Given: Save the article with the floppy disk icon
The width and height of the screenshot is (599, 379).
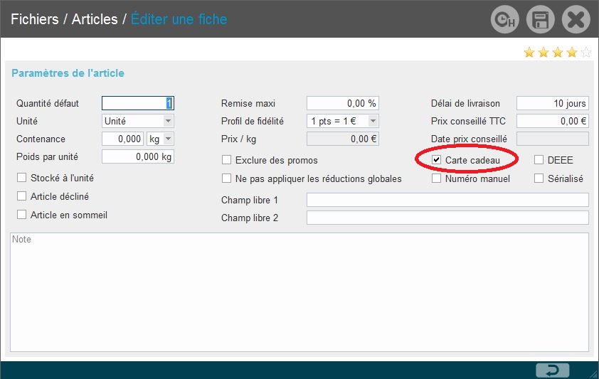Looking at the screenshot, I should pyautogui.click(x=540, y=19).
